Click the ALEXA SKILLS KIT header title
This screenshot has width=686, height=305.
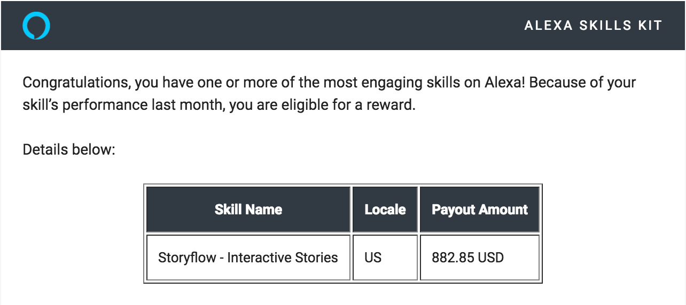(x=593, y=26)
